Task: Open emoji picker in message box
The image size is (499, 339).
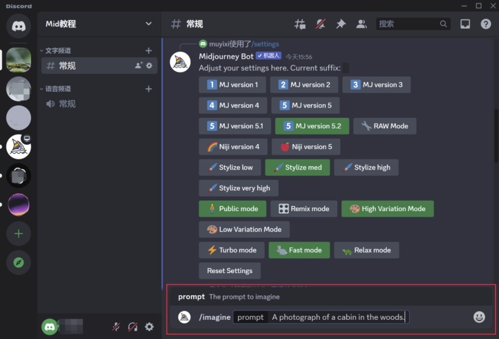Action: (479, 317)
